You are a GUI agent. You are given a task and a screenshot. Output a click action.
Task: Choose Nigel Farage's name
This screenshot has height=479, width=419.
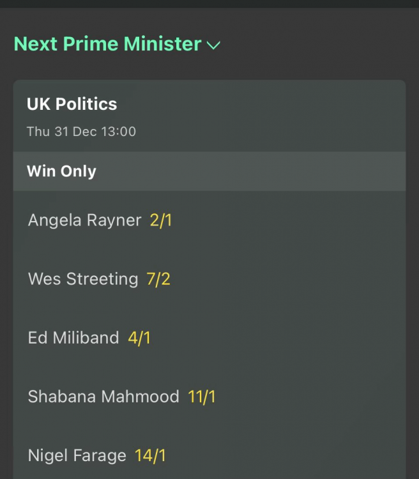[x=77, y=455]
